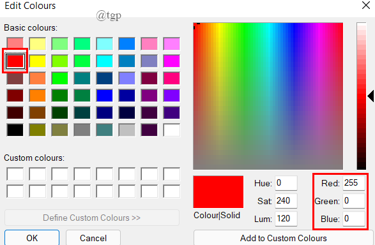Screen dimensions: 375x245
Task: Choose the pure lime green swatch in third row
Action: [x=60, y=78]
